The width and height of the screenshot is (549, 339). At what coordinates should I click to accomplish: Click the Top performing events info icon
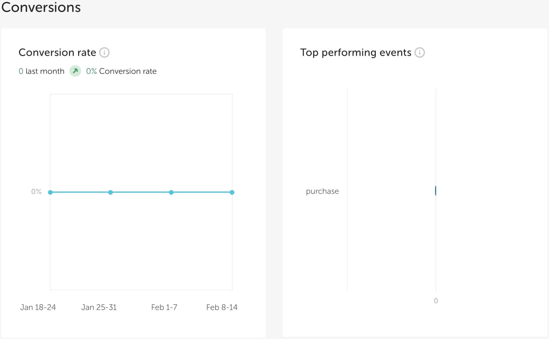click(x=420, y=52)
